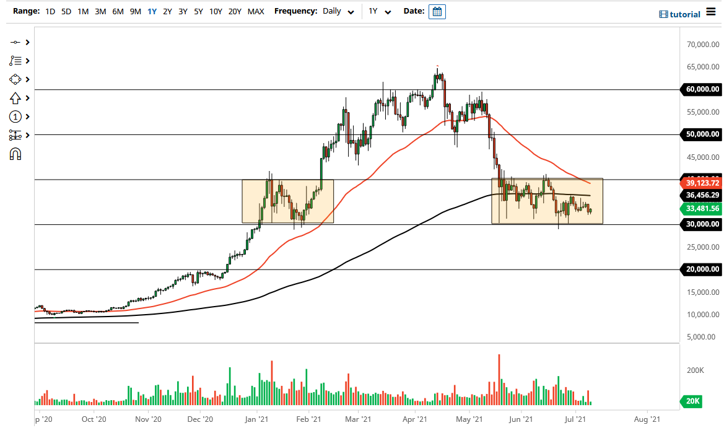Open the hamburger menu
Image resolution: width=724 pixels, height=433 pixels.
pos(712,11)
